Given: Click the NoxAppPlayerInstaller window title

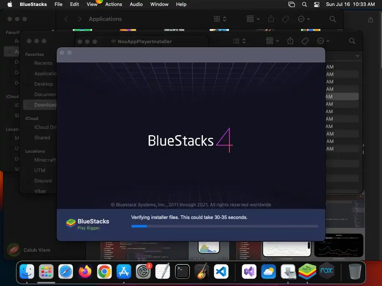Looking at the screenshot, I should [x=144, y=42].
